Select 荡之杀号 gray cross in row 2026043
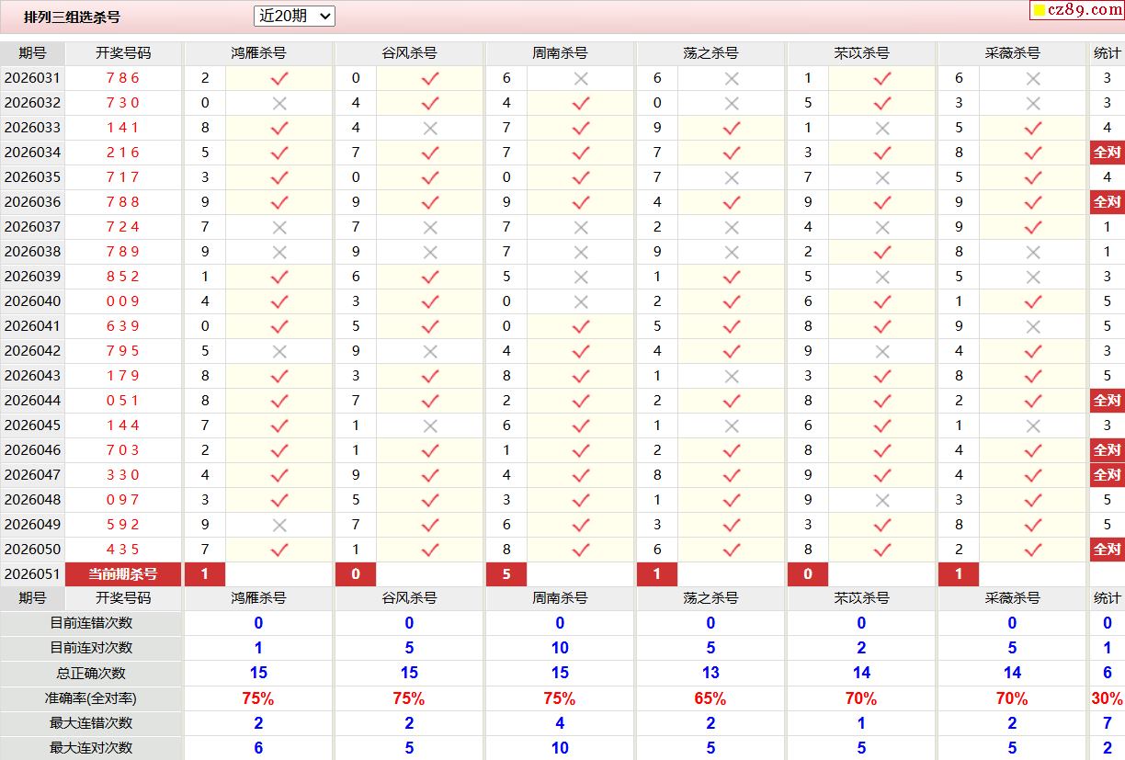The width and height of the screenshot is (1125, 760). 732,376
